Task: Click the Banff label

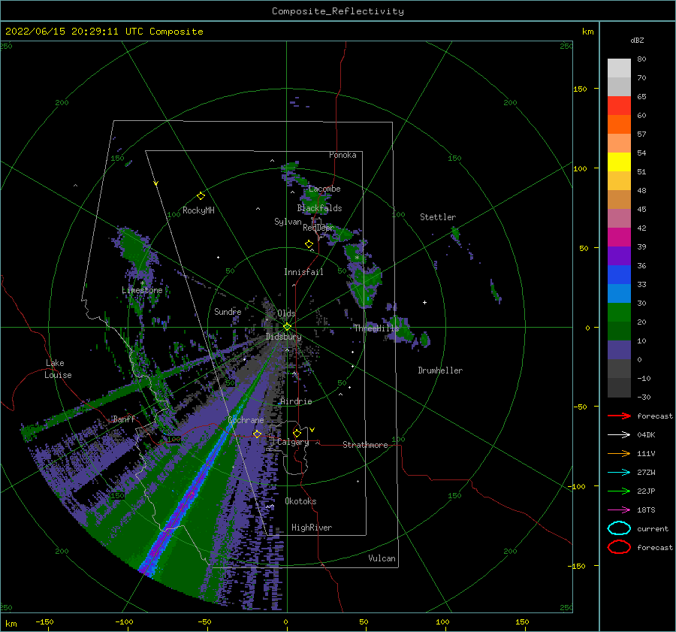Action: click(x=124, y=419)
